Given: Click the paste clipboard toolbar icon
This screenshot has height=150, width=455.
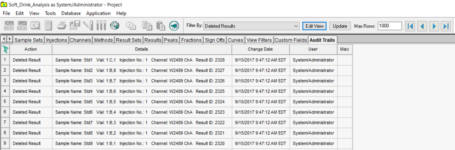Looking at the screenshot, I should point(161,26).
